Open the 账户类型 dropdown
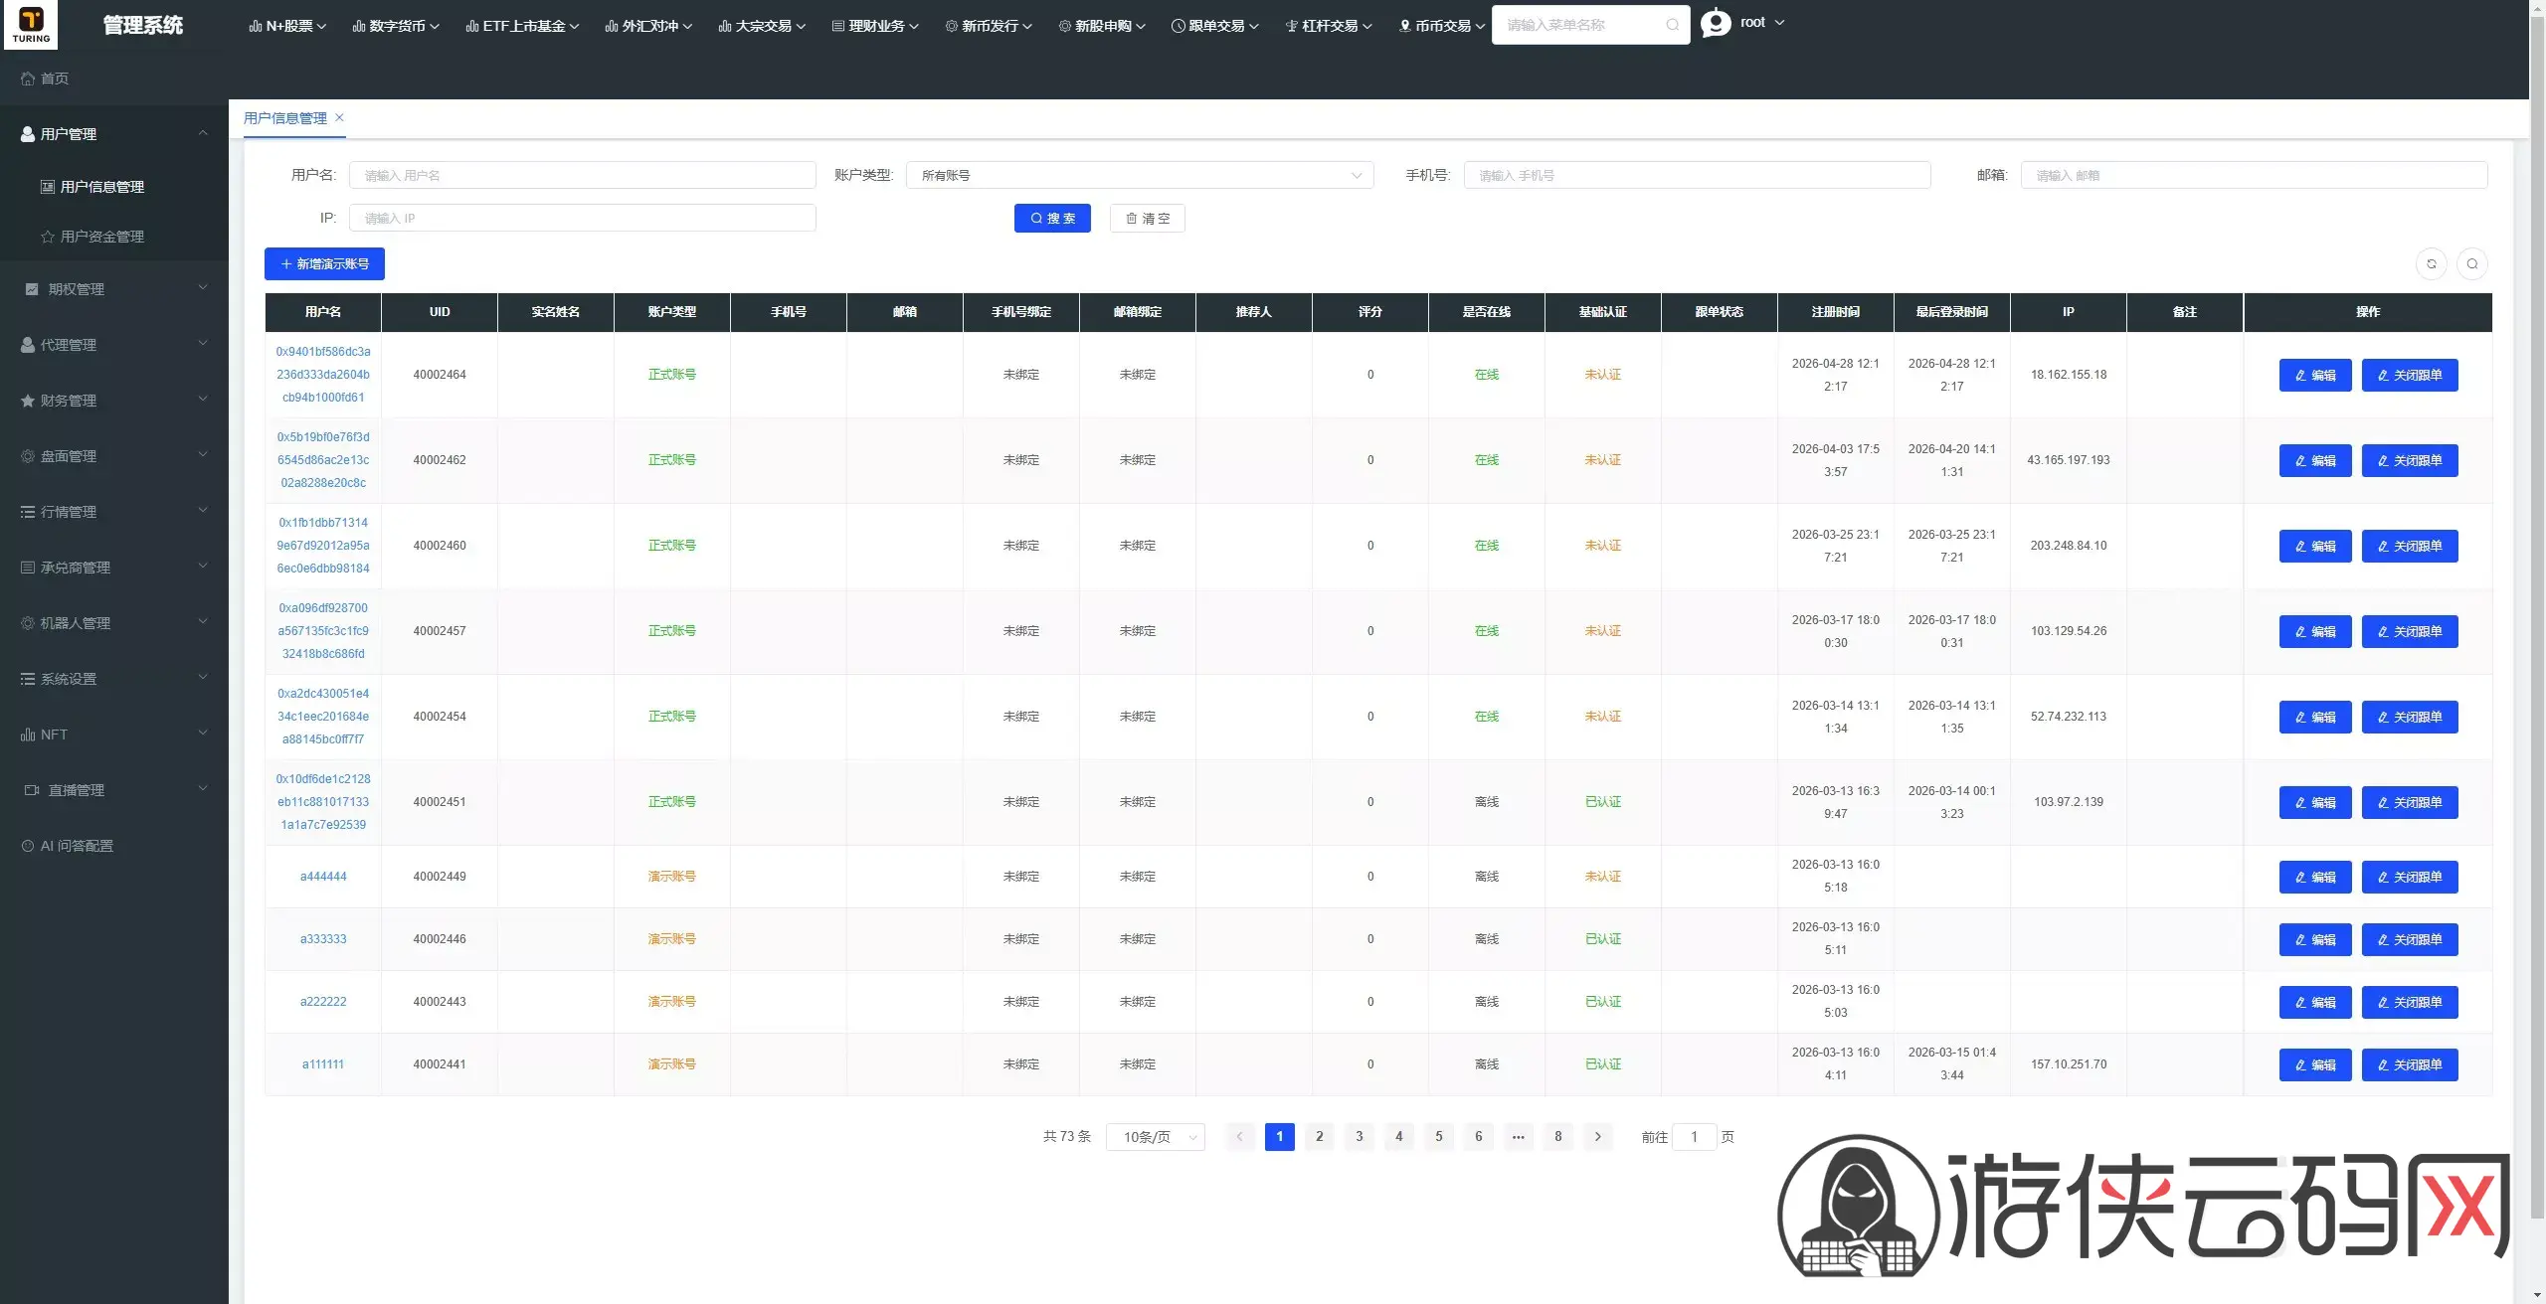 [x=1140, y=175]
